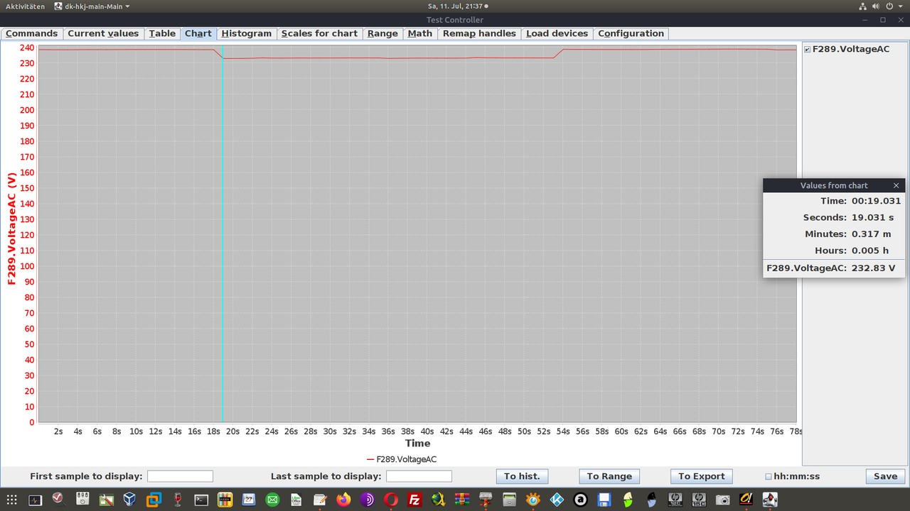The height and width of the screenshot is (511, 910).
Task: Click the To Range button
Action: coord(609,476)
